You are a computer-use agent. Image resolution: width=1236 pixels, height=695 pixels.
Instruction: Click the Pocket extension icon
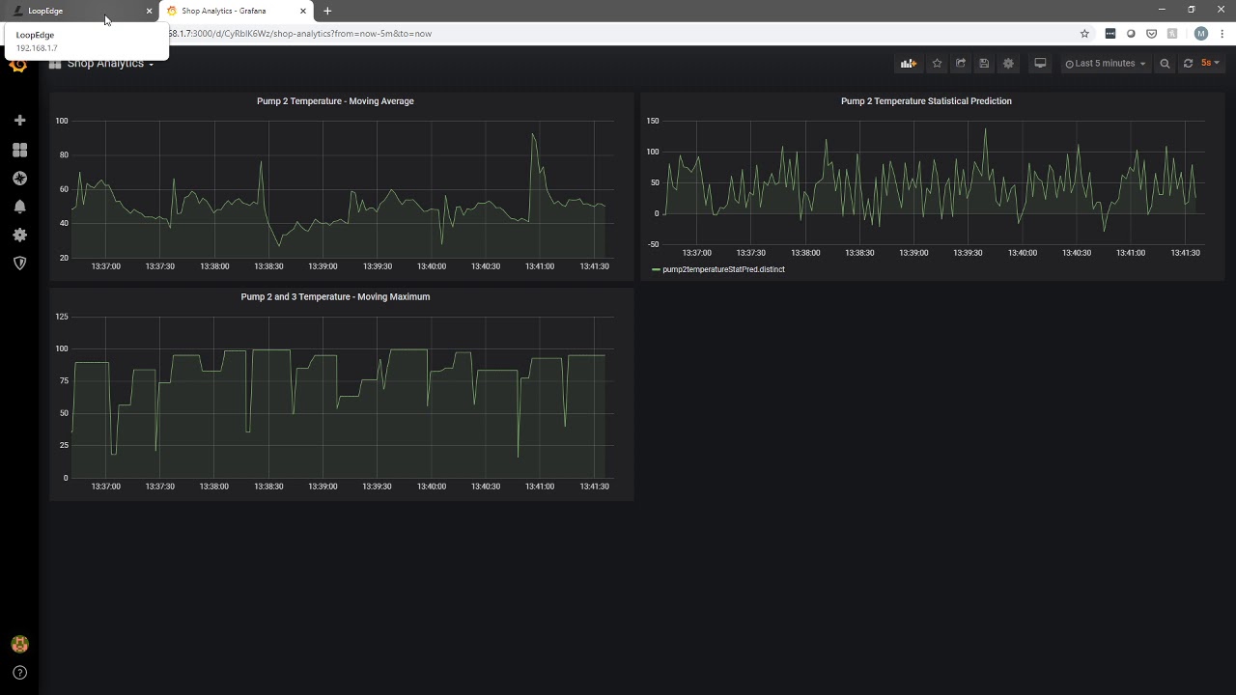coord(1151,34)
